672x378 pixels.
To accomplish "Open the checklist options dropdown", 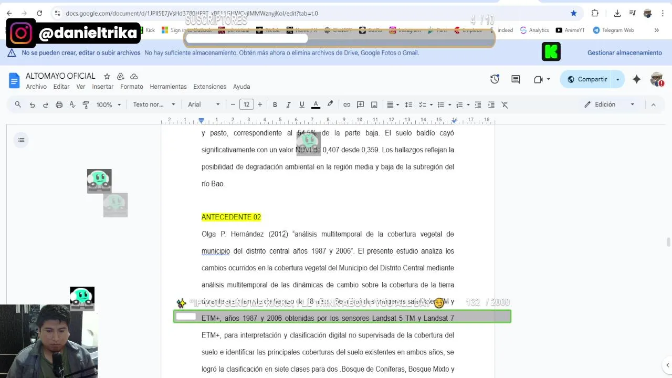I will pos(425,104).
